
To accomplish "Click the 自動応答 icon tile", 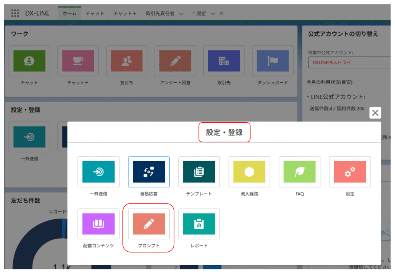I will (149, 172).
